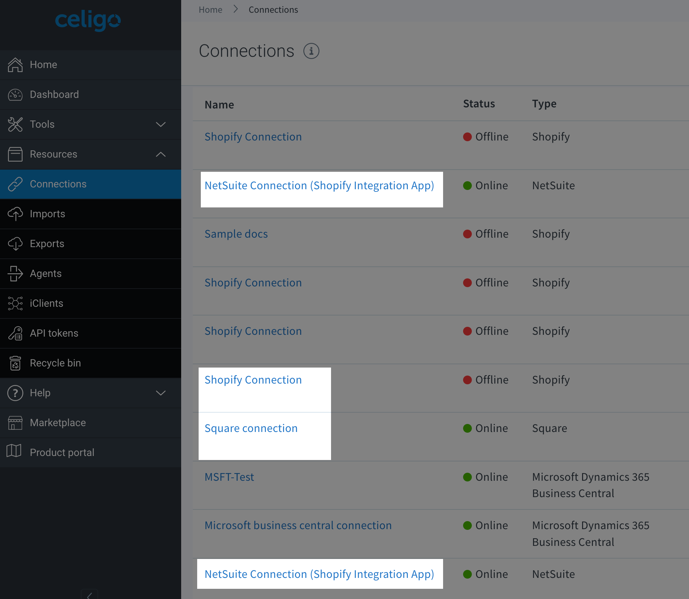This screenshot has width=689, height=599.
Task: Open API tokens in the sidebar
Action: click(91, 333)
